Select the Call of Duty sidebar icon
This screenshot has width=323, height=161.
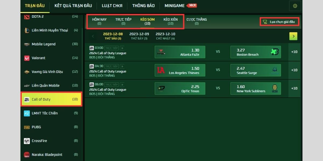point(27,99)
